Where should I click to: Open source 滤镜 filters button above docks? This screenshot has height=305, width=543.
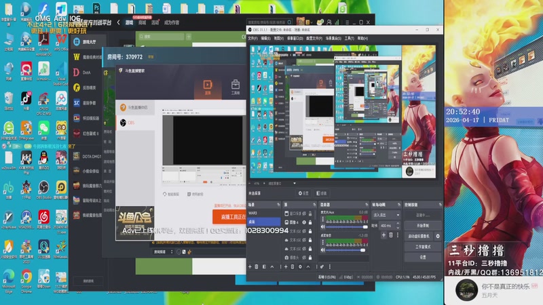pos(322,193)
